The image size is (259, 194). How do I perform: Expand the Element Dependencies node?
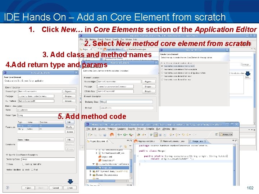click(91, 175)
